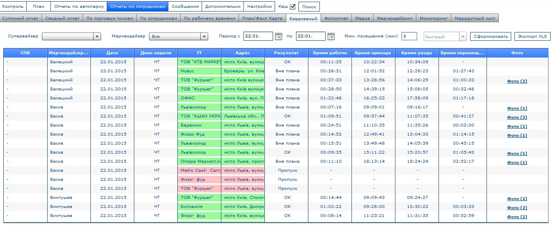Open the Настройки tab
The image size is (551, 226).
point(259,6)
